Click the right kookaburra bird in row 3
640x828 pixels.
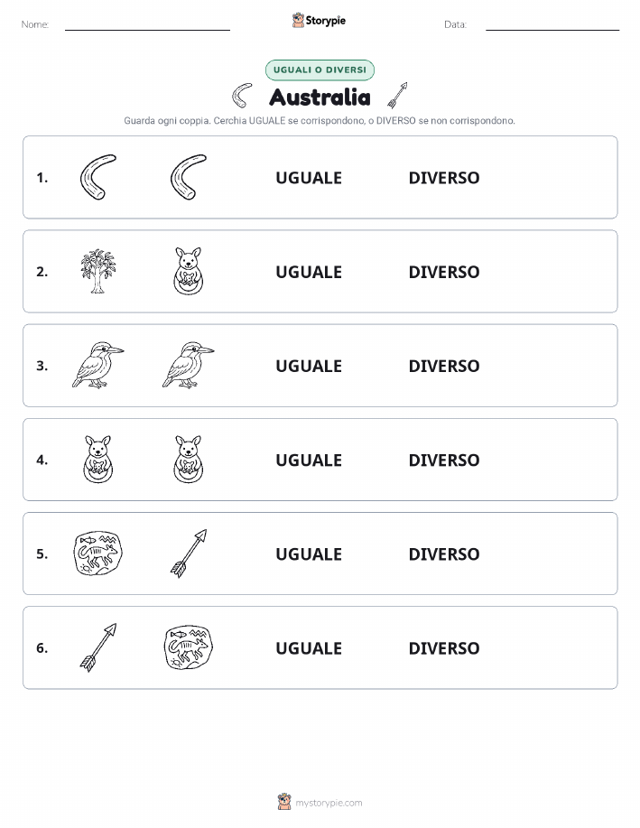click(189, 365)
